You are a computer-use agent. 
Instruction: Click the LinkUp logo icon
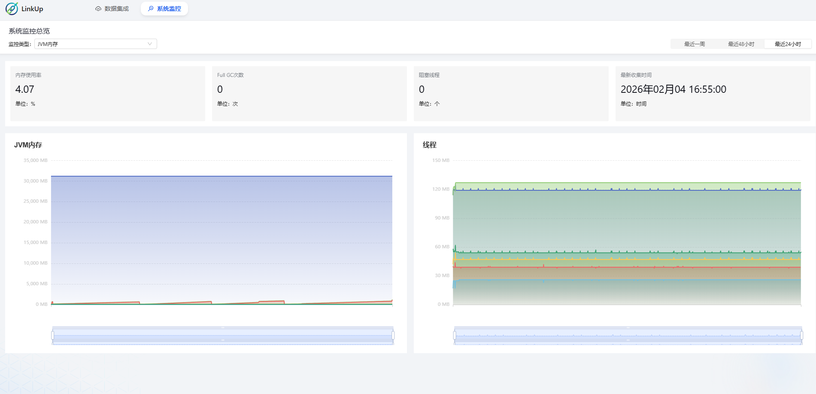tap(12, 9)
